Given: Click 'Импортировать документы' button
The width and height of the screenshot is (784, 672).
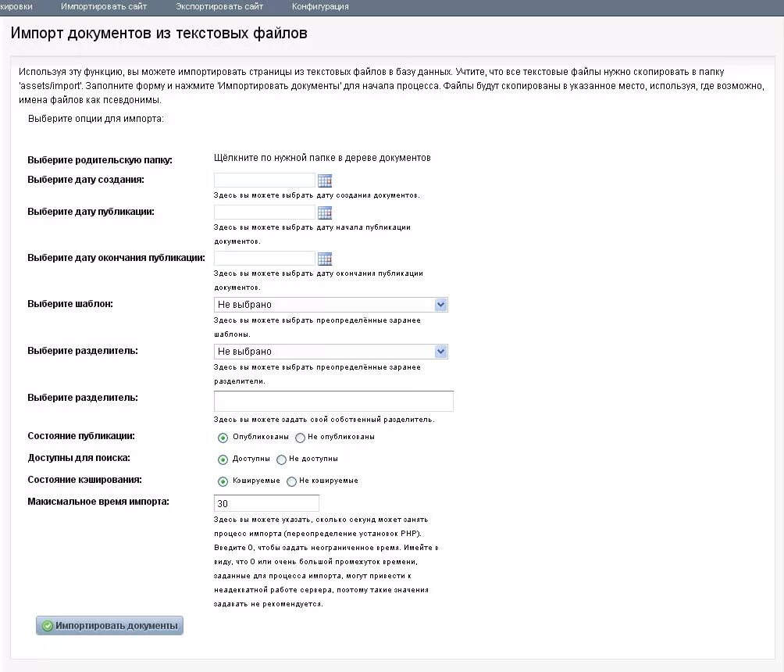Looking at the screenshot, I should click(109, 625).
